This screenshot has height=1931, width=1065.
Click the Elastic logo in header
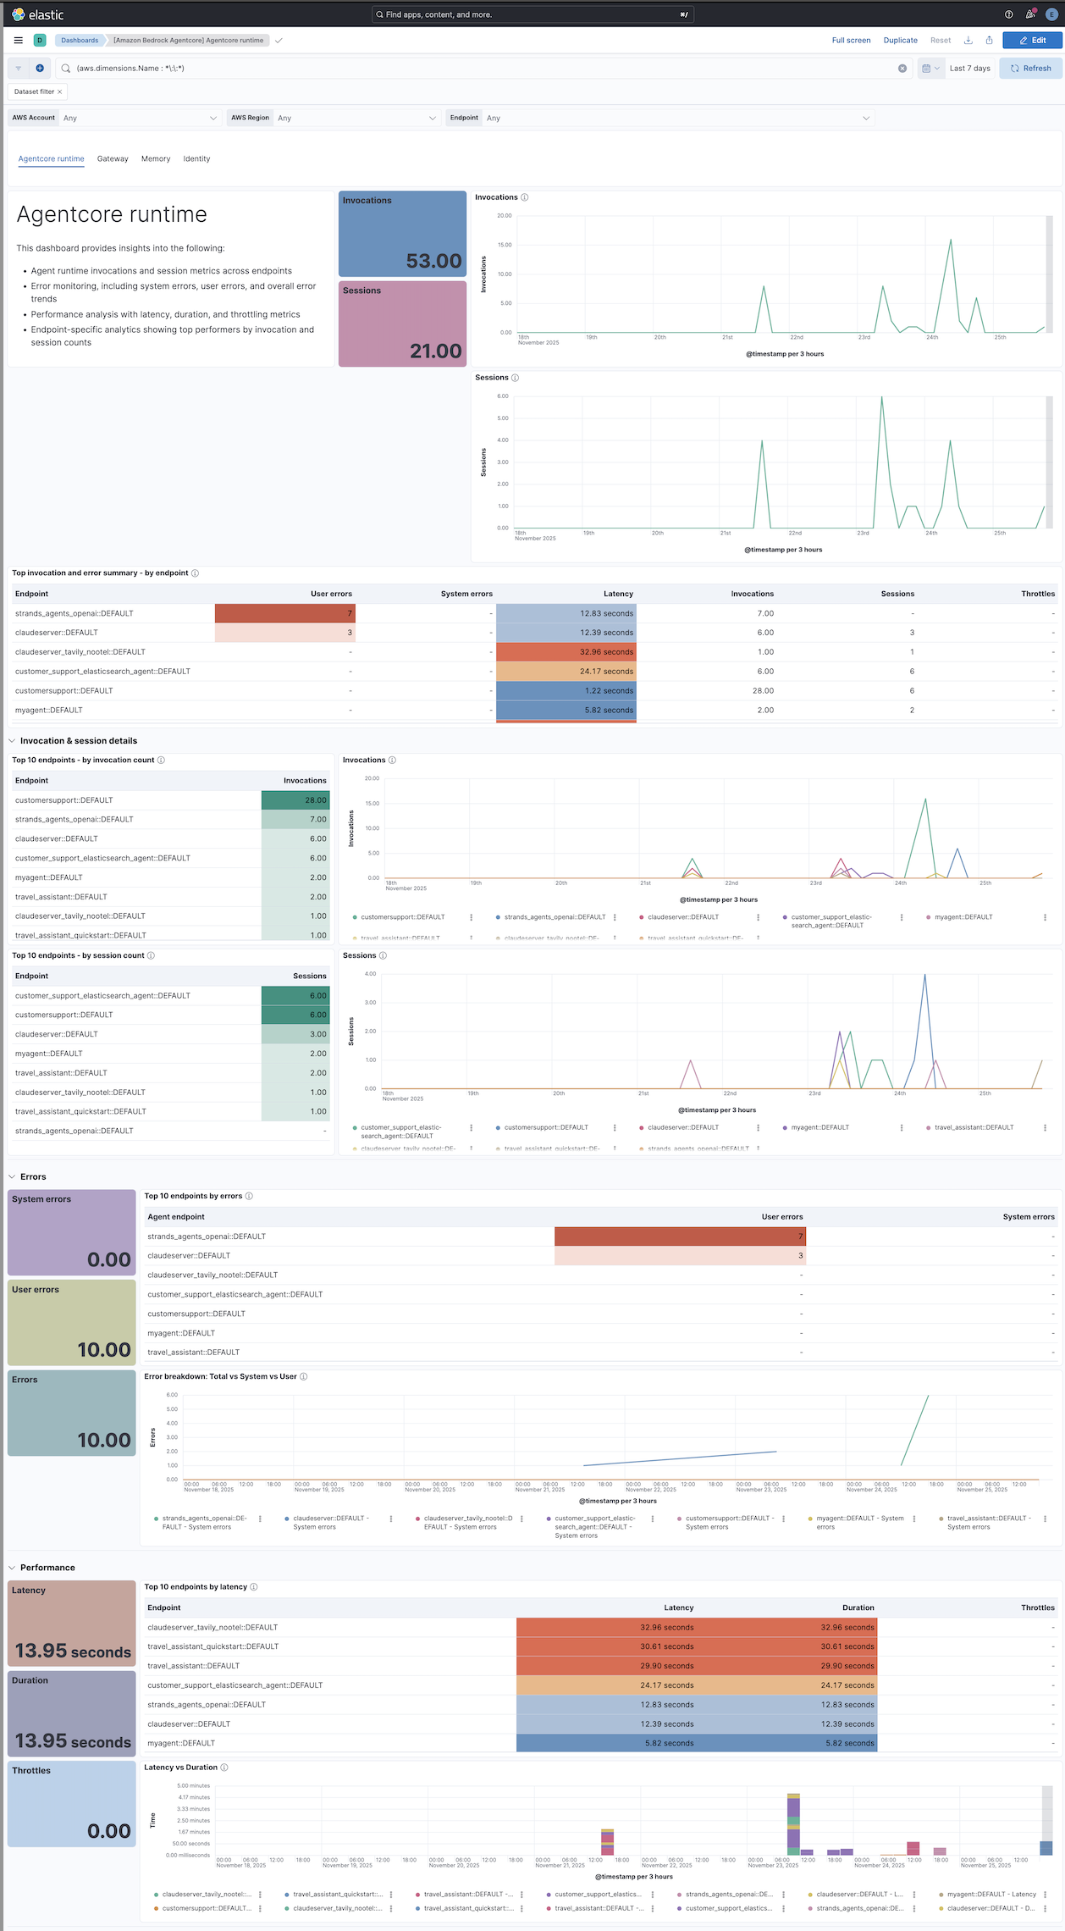tap(38, 14)
